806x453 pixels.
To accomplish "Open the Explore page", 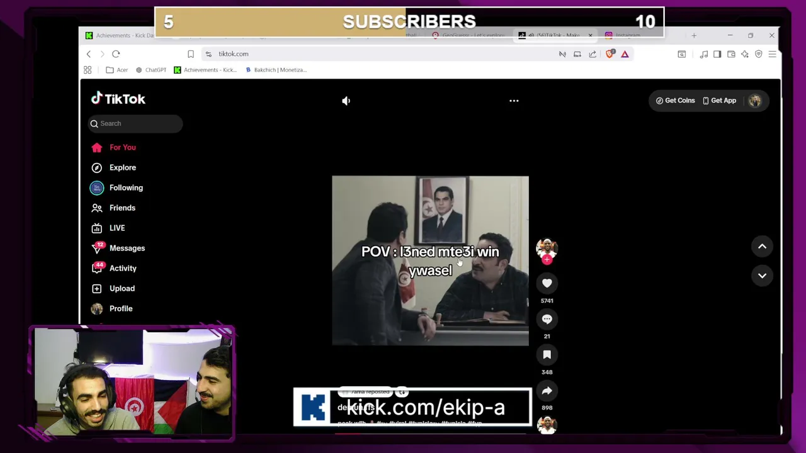I will click(x=113, y=167).
